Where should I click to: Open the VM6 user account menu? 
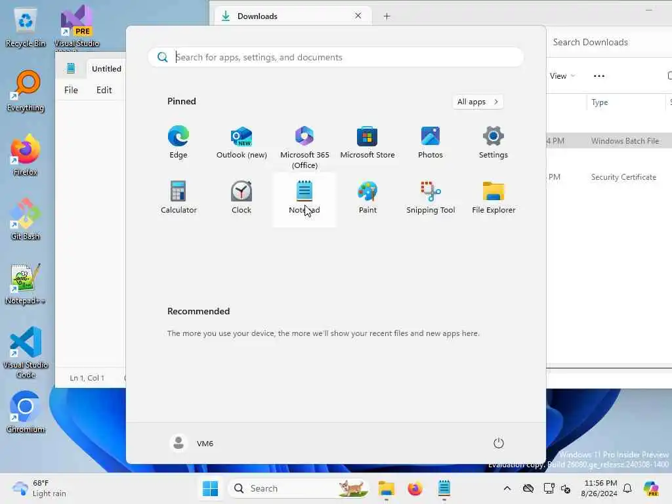[191, 443]
